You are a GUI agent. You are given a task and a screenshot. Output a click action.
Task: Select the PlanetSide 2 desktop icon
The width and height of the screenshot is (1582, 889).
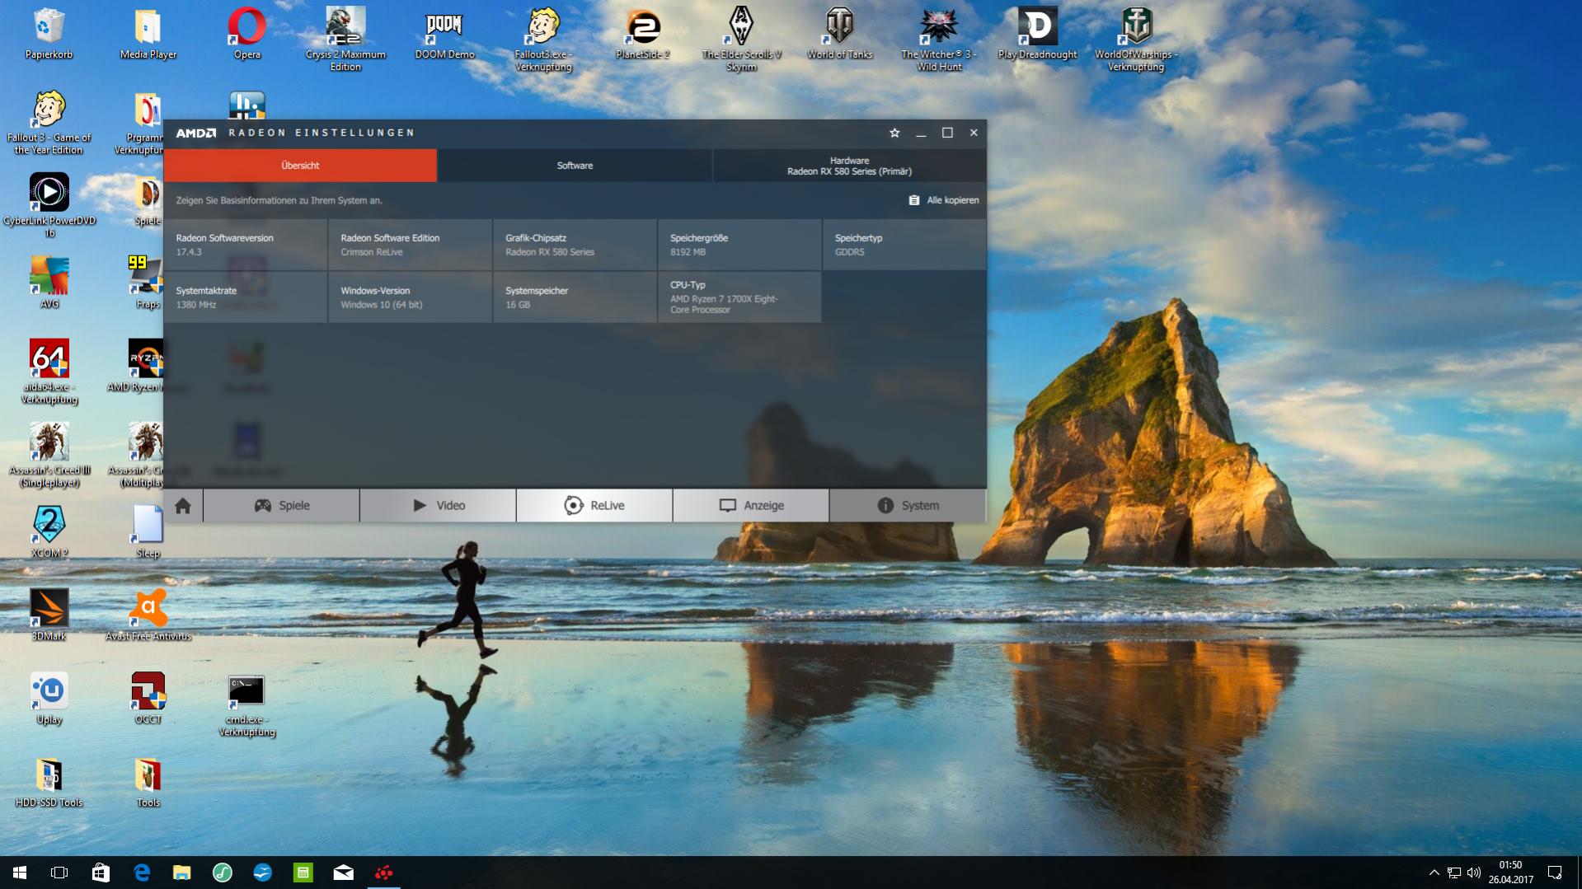click(x=642, y=35)
